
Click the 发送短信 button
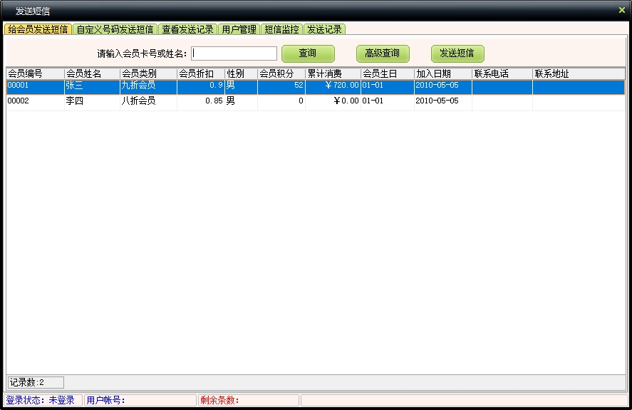click(457, 53)
